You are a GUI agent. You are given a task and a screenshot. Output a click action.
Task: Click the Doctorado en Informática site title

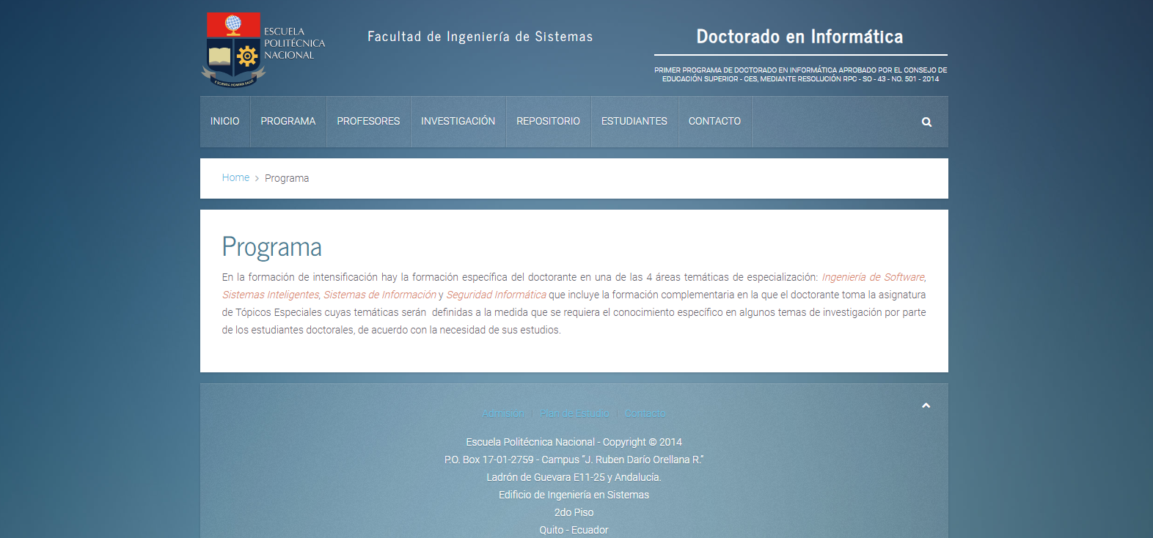799,37
